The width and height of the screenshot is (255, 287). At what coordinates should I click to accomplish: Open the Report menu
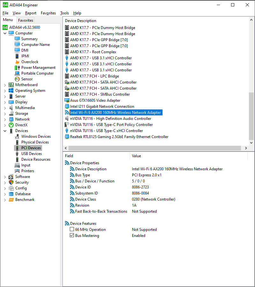click(x=31, y=13)
